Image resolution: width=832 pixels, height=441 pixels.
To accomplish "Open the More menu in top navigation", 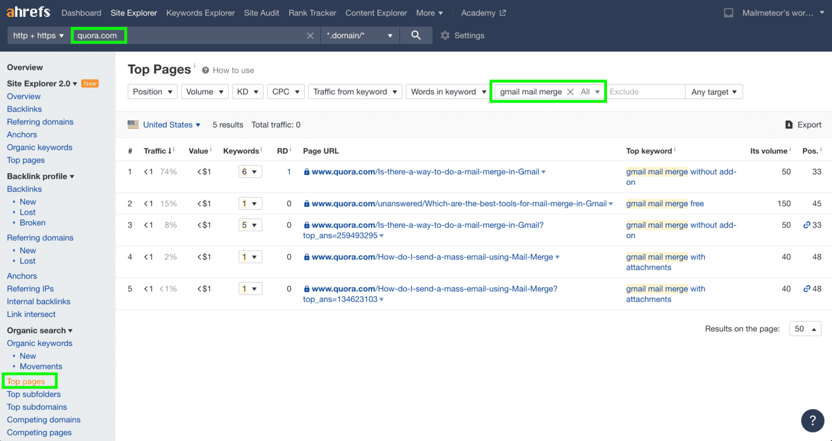I will [430, 13].
